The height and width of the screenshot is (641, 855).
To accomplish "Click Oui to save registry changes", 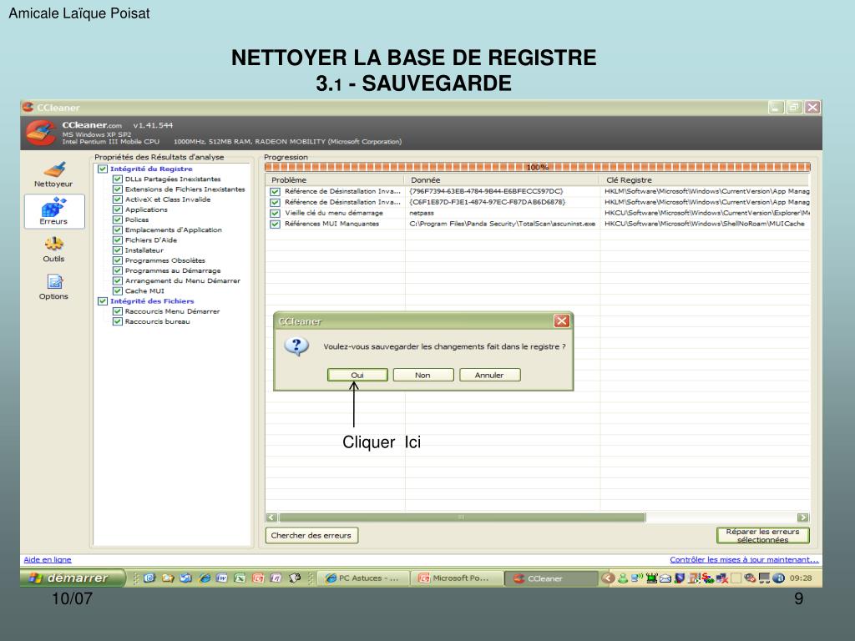I will pos(357,375).
